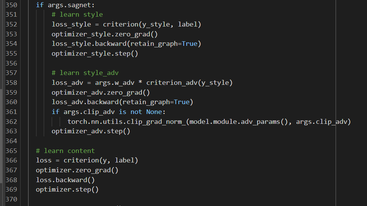This screenshot has height=206, width=367.
Task: Click line number 357 in the gutter
Action: [11, 73]
